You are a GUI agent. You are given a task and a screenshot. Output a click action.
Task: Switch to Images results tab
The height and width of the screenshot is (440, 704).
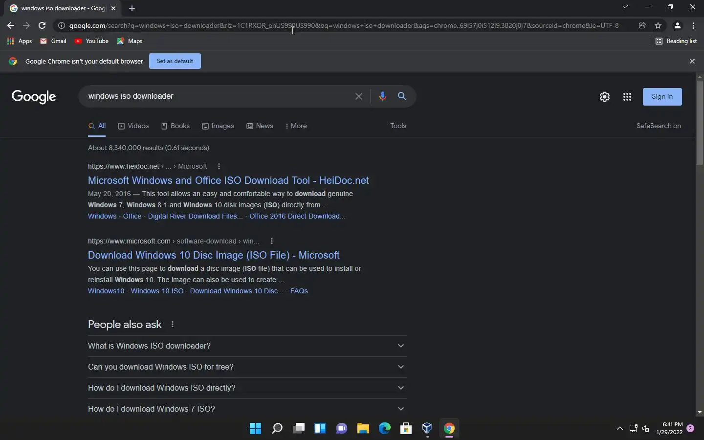[x=218, y=126]
